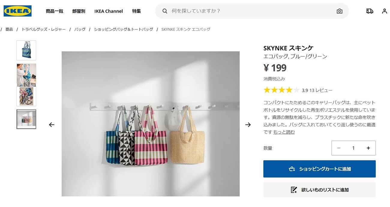Image resolution: width=390 pixels, height=207 pixels.
Task: Open 商品一覧 menu
Action: [55, 11]
